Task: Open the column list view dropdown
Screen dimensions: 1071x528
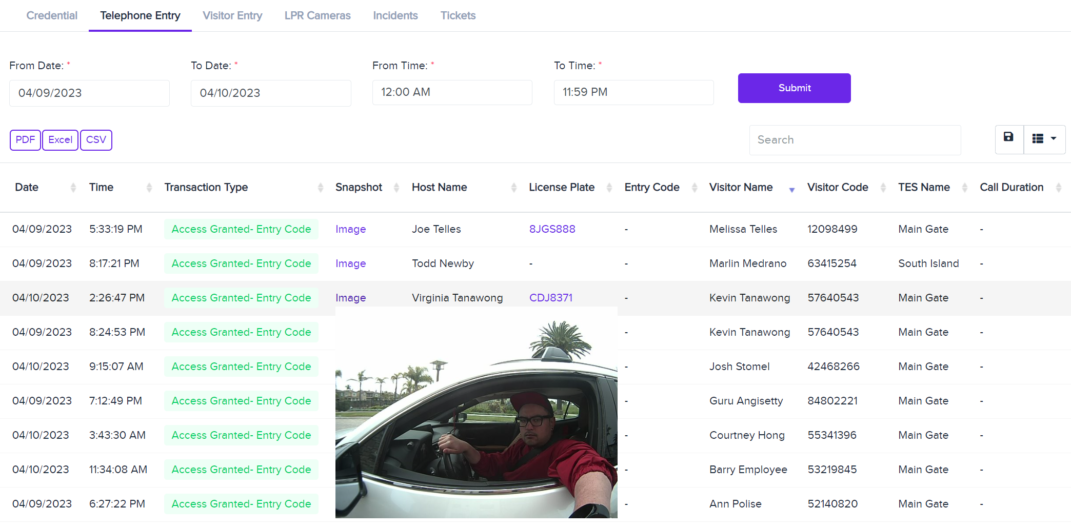Action: (1044, 139)
